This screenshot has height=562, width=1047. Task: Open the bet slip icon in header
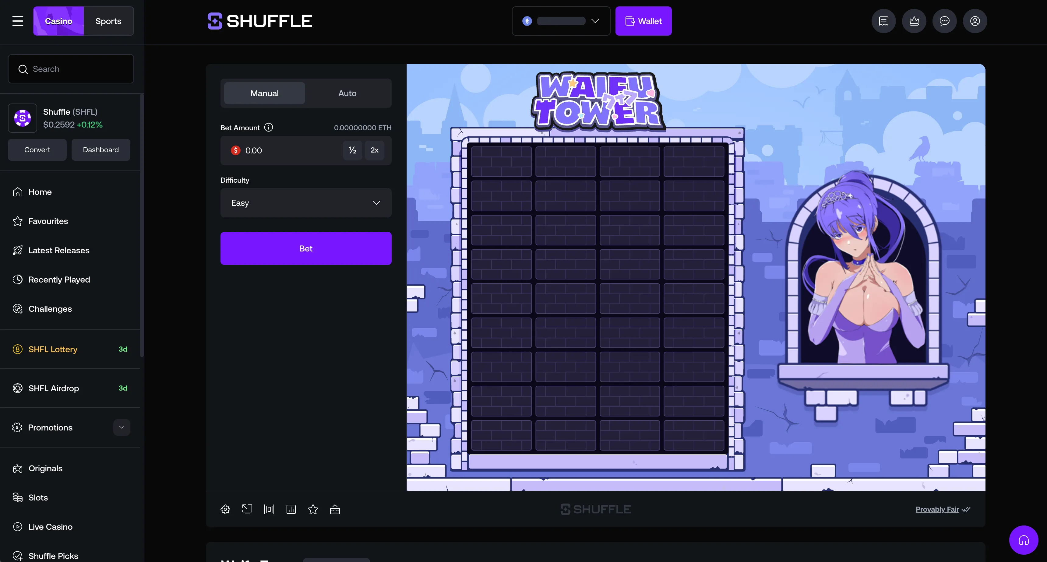[x=883, y=21]
